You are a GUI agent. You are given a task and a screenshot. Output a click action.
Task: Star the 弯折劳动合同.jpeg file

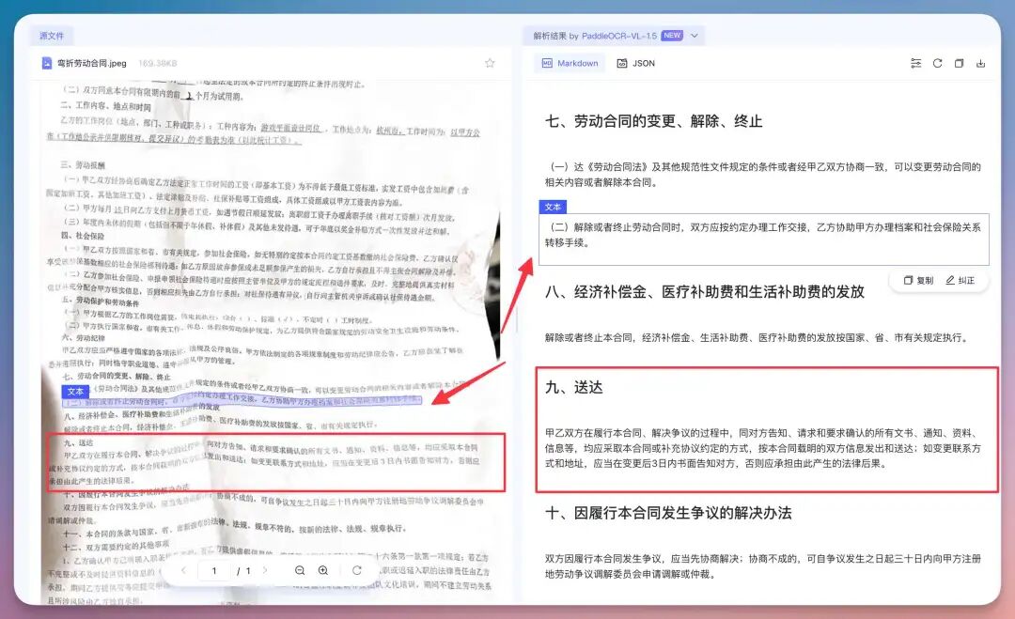489,62
